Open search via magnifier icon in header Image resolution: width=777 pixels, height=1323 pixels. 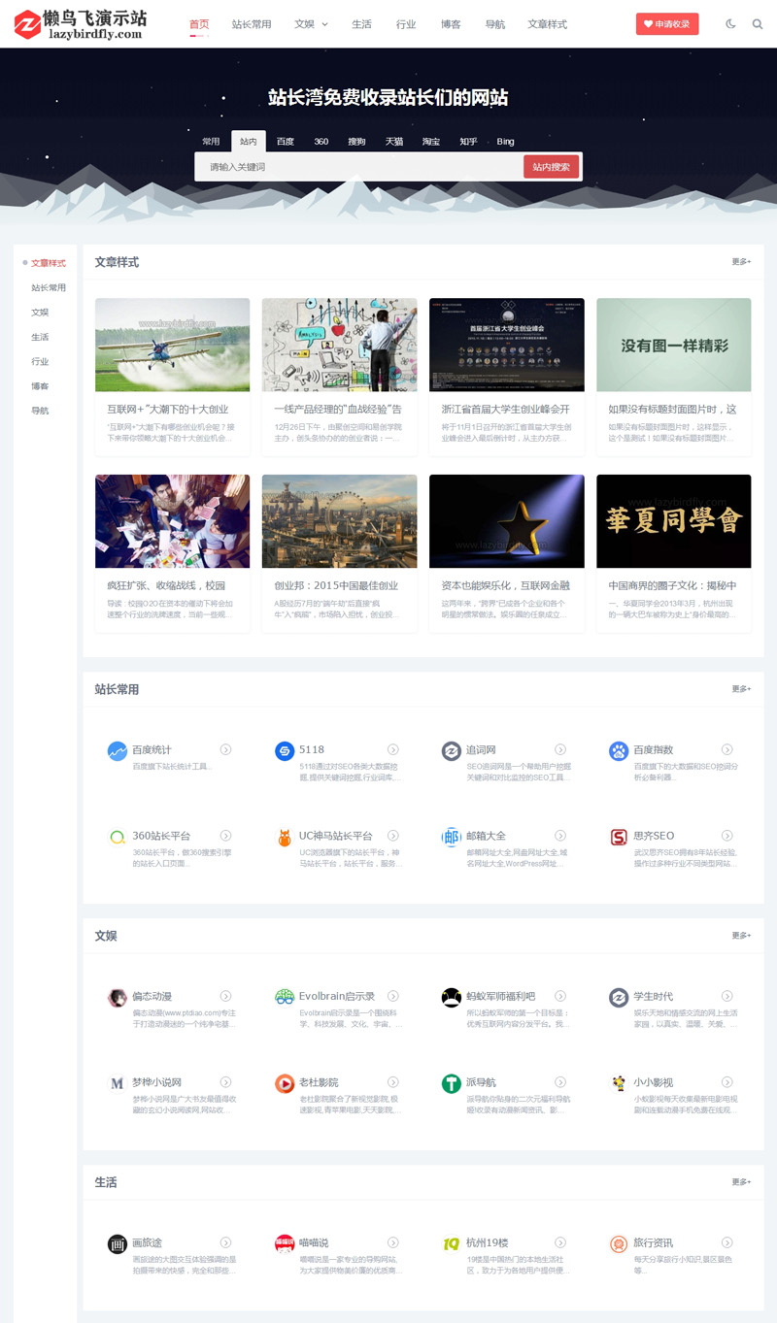pos(758,24)
